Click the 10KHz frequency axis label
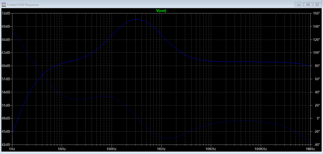The height and width of the screenshot is (154, 323). tap(211, 149)
